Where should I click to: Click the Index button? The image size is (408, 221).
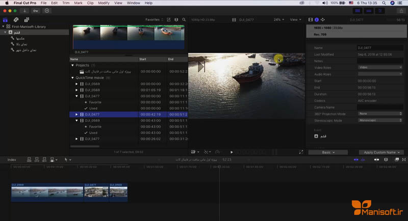[12, 160]
